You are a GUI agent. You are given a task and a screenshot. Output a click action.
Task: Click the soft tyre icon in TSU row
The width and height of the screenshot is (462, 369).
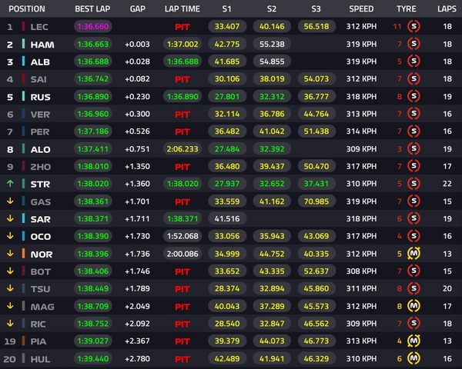pos(413,288)
